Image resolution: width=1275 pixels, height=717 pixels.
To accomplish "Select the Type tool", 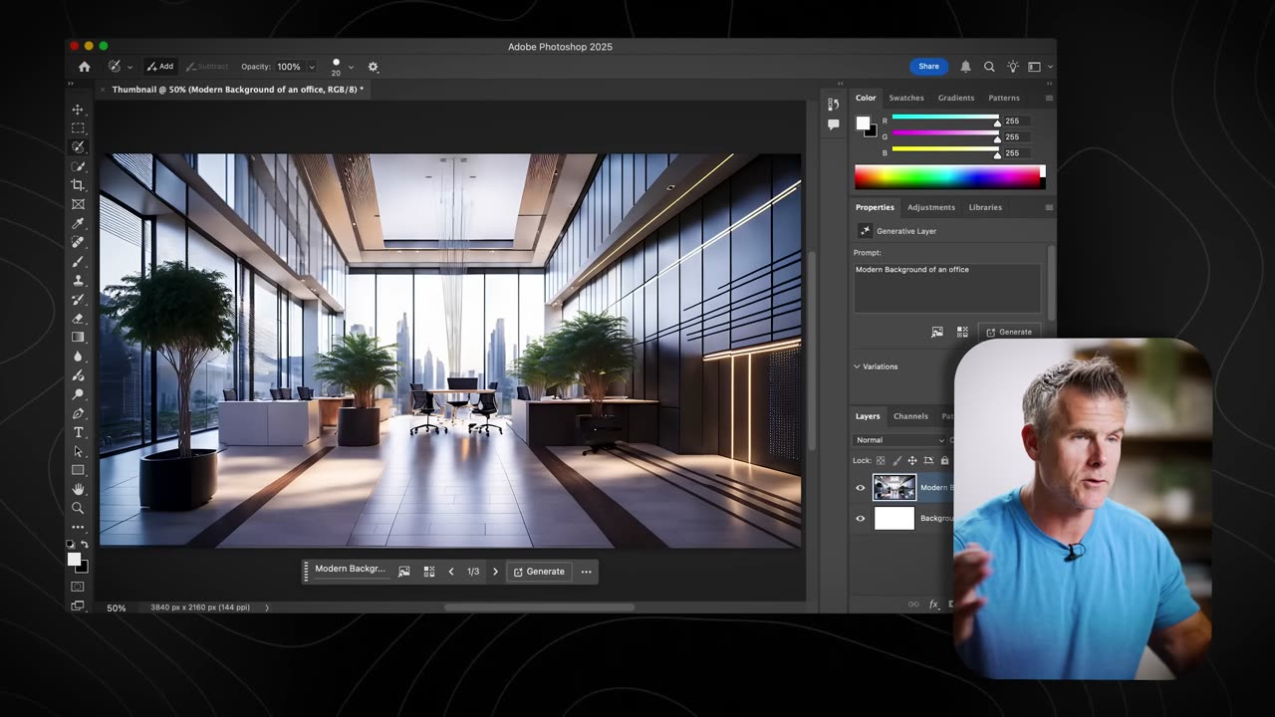I will pyautogui.click(x=78, y=432).
